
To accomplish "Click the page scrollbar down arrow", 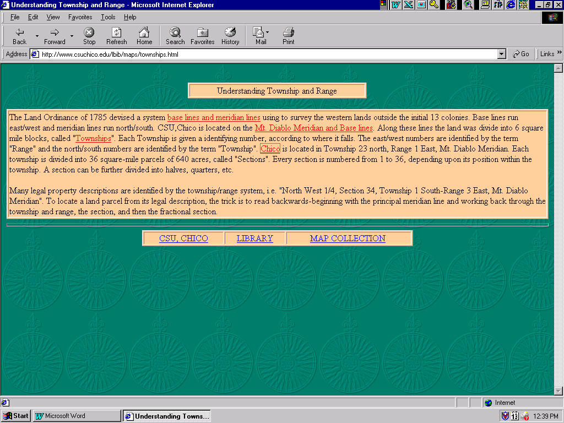I will [x=558, y=391].
